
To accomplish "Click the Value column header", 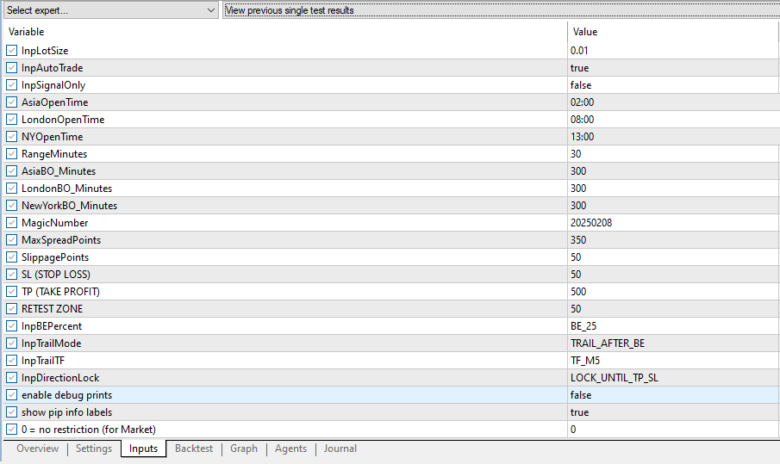I will click(672, 32).
